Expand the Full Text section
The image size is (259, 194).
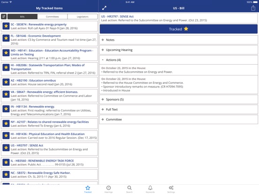pos(179,110)
